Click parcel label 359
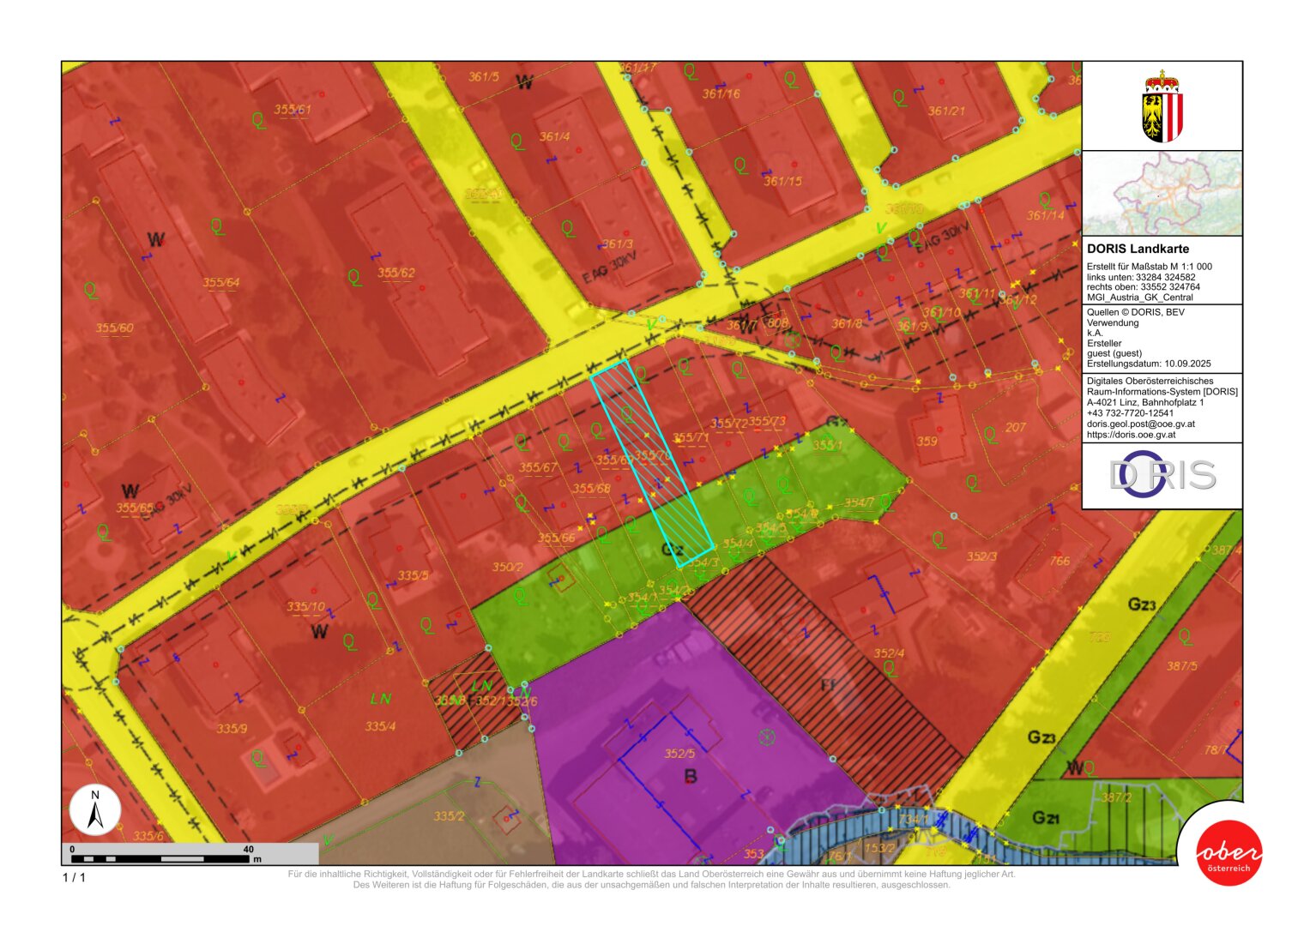This screenshot has width=1310, height=926. (x=927, y=441)
